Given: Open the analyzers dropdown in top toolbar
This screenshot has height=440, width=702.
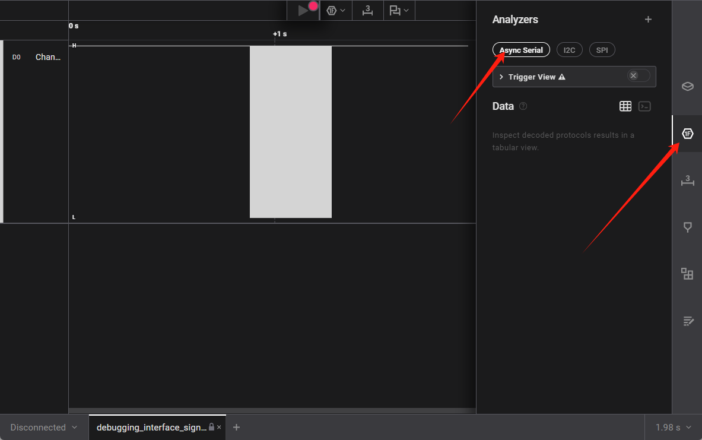Looking at the screenshot, I should click(336, 11).
